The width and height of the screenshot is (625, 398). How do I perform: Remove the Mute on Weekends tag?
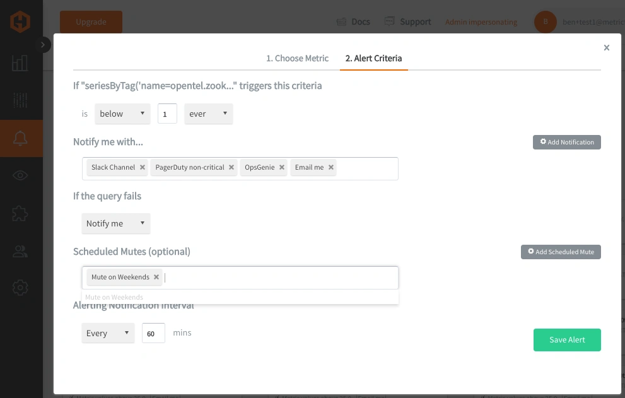[156, 277]
